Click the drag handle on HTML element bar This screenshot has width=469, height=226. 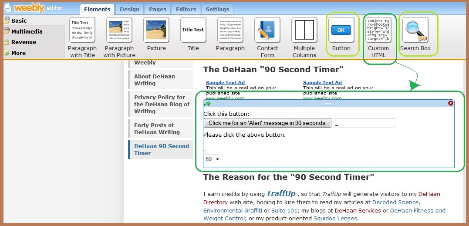(328, 103)
